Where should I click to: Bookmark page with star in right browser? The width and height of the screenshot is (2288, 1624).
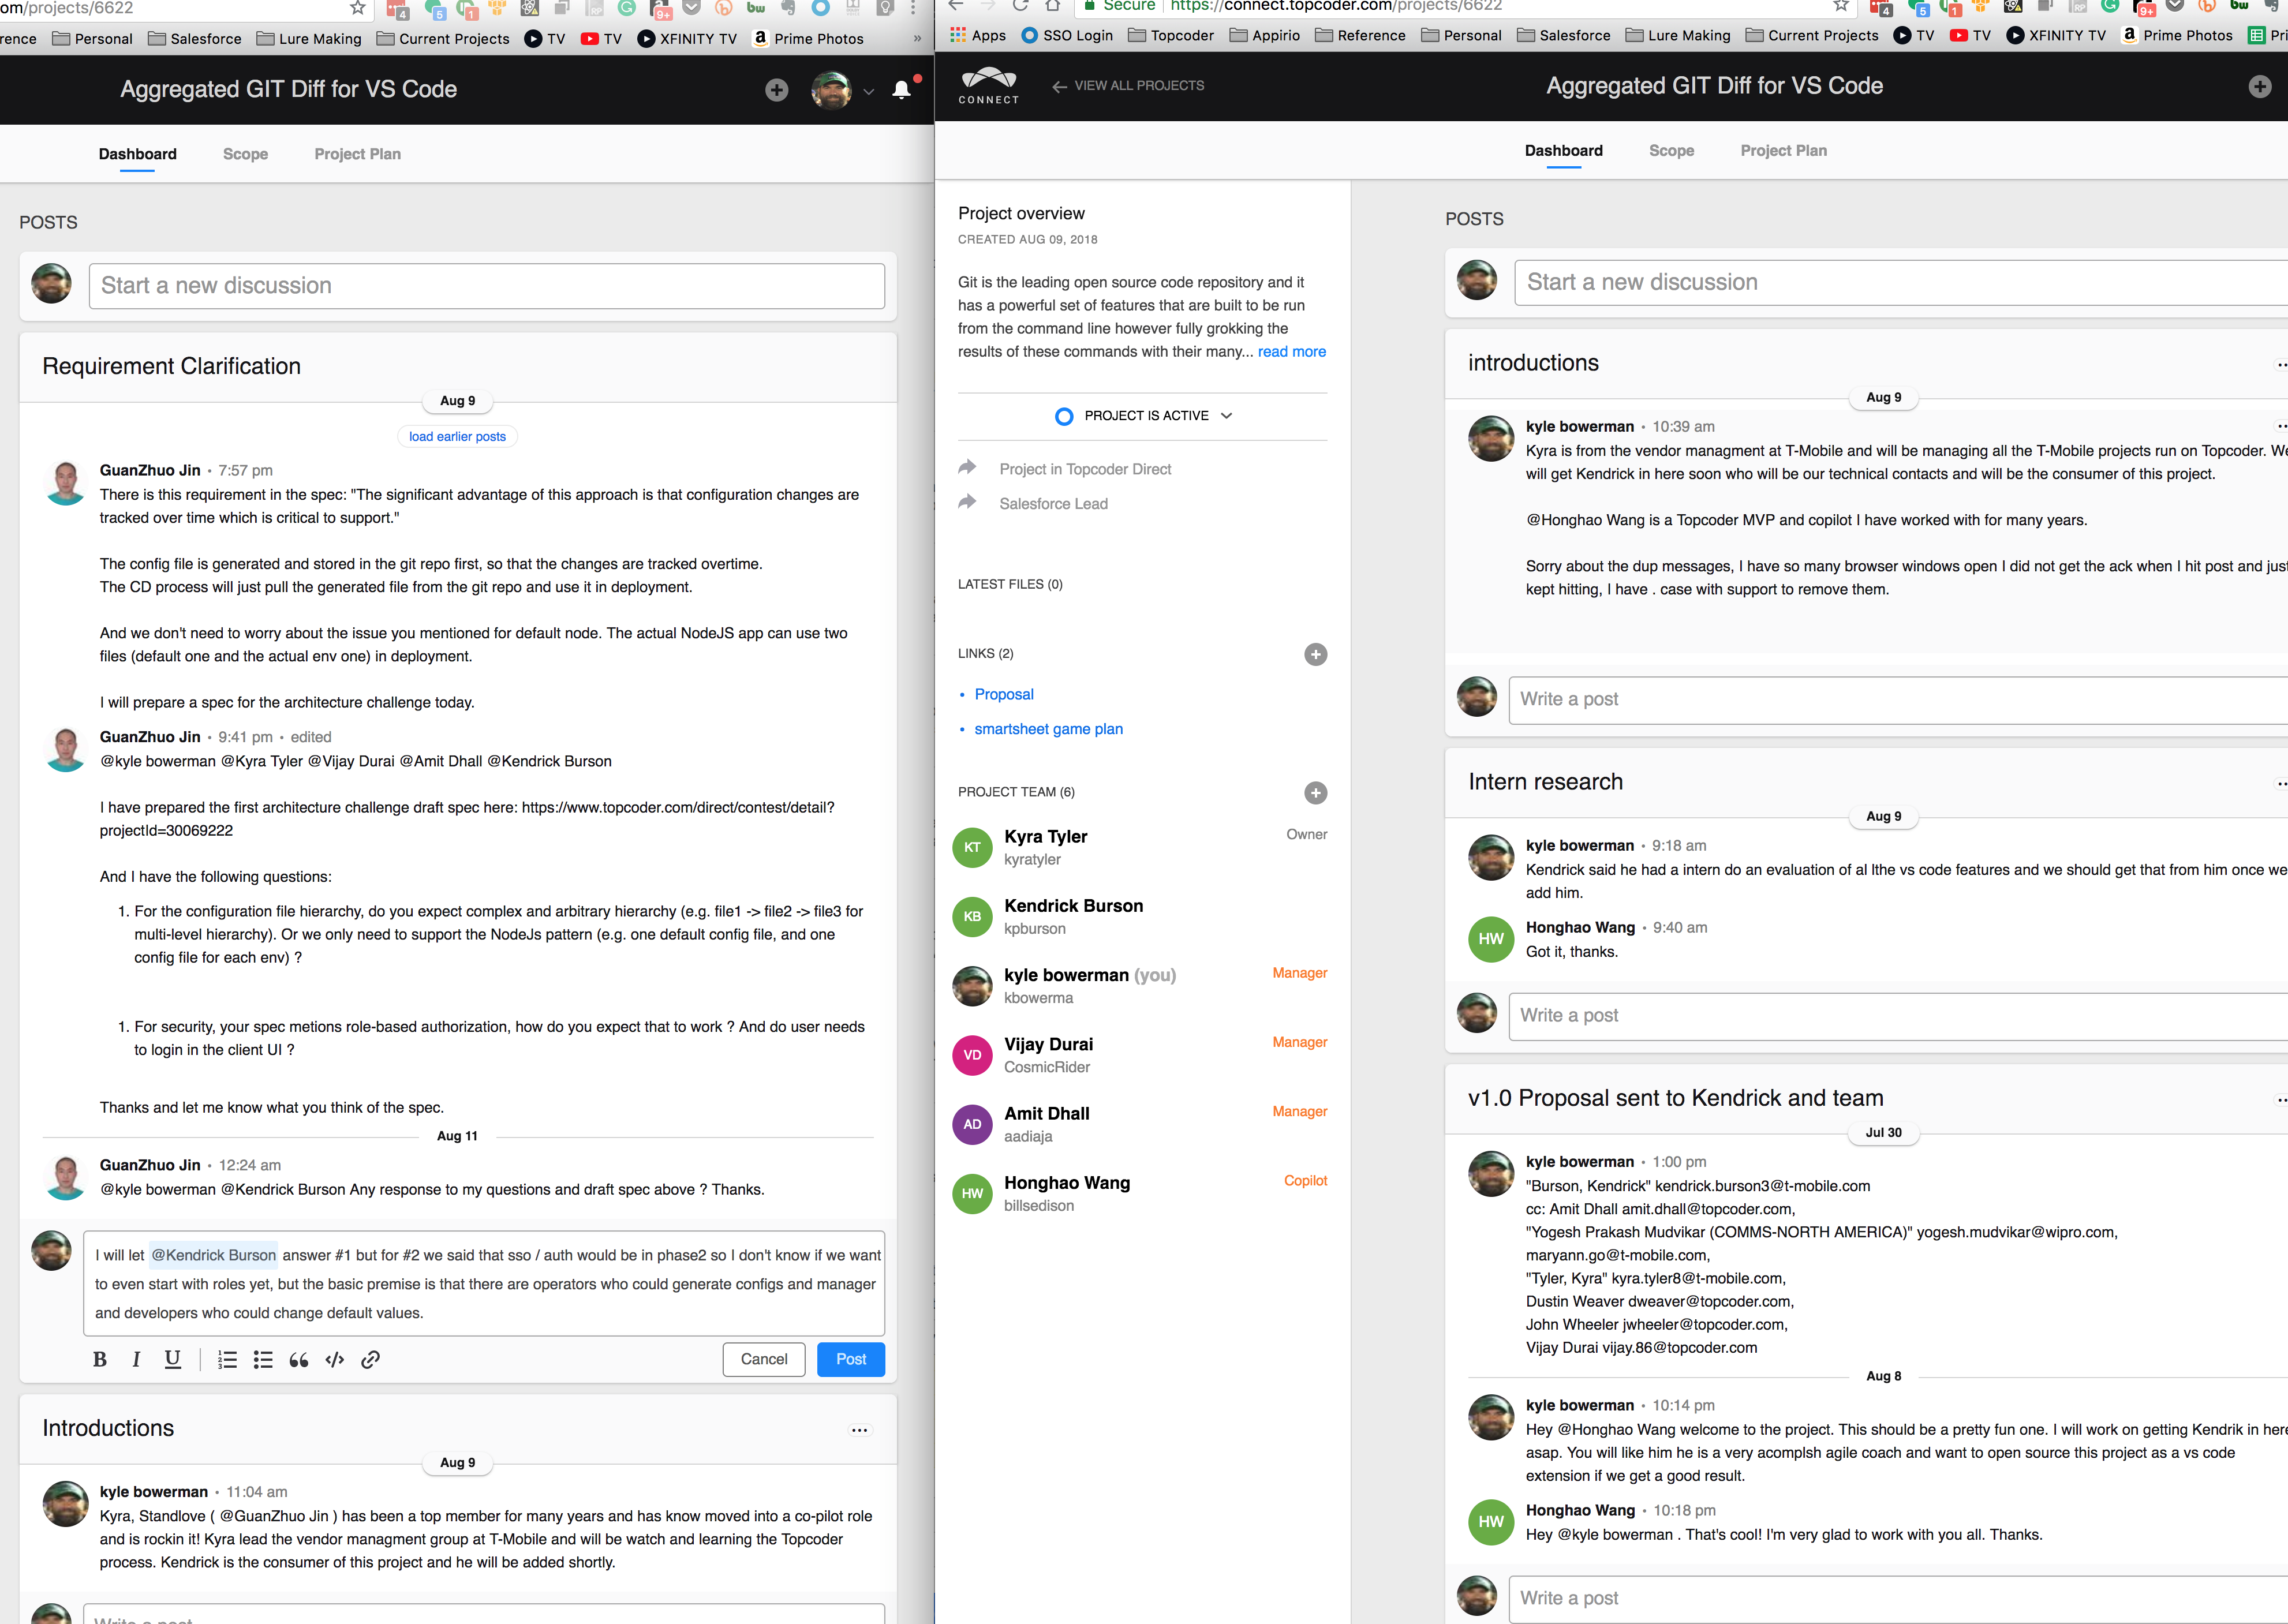pos(1840,6)
